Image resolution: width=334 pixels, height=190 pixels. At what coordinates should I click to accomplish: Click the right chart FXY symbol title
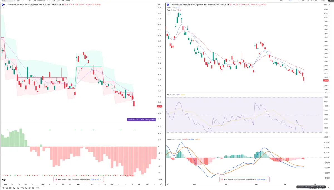point(198,5)
